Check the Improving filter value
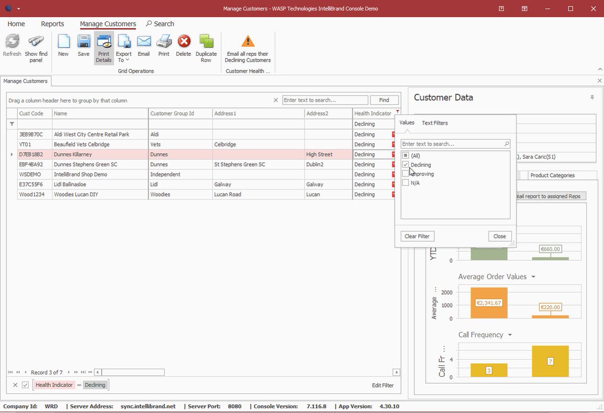 [x=406, y=174]
